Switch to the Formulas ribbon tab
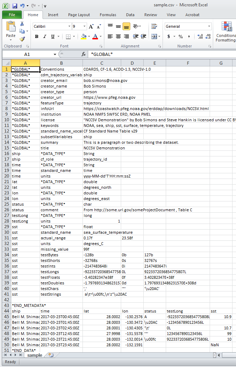Image resolution: width=236 pixels, height=367 pixels. coord(108,15)
